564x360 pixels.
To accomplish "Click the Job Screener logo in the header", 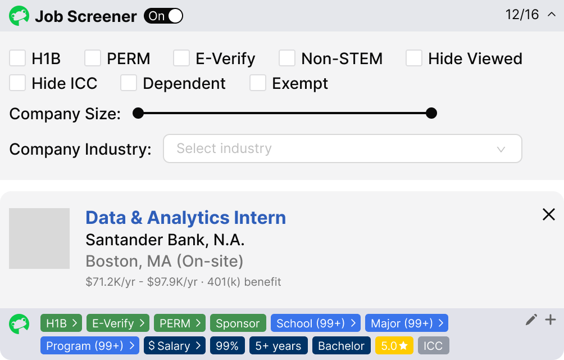I will 19,16.
